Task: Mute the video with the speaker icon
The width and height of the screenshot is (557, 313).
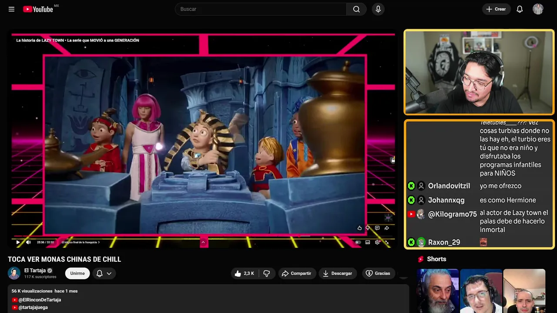Action: tap(28, 242)
